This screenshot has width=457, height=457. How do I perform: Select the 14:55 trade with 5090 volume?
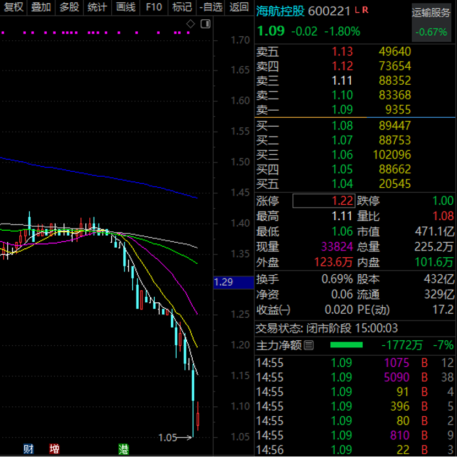coord(355,377)
